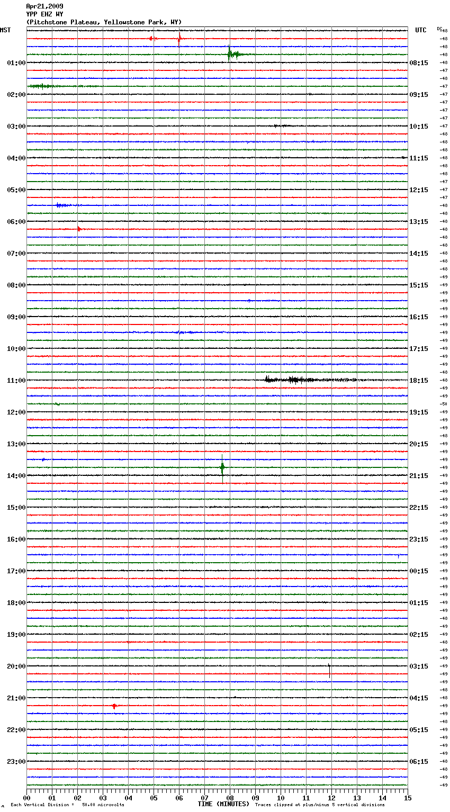Click the 04:00 MST time label
The image size is (450, 812).
pos(16,158)
